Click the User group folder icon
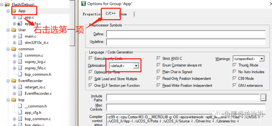Viewport: 272px width, 126px height. click(14, 30)
